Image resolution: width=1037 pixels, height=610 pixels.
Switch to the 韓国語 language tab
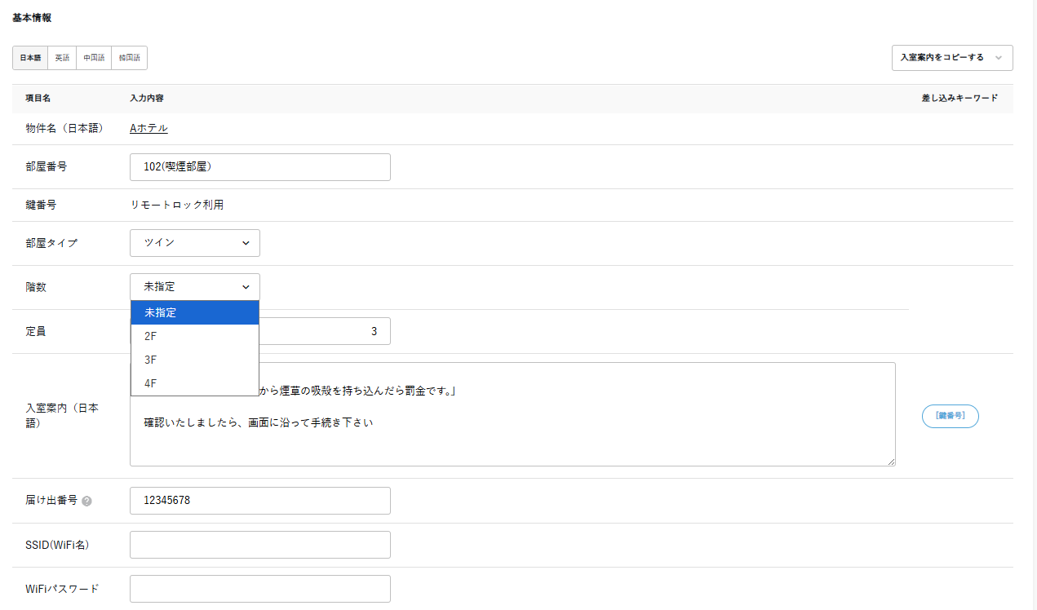(129, 58)
